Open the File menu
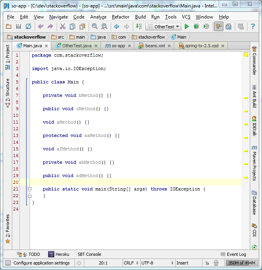This screenshot has width=262, height=270. pyautogui.click(x=11, y=17)
